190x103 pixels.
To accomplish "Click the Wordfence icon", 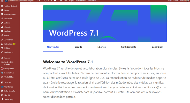I will 2,87.
